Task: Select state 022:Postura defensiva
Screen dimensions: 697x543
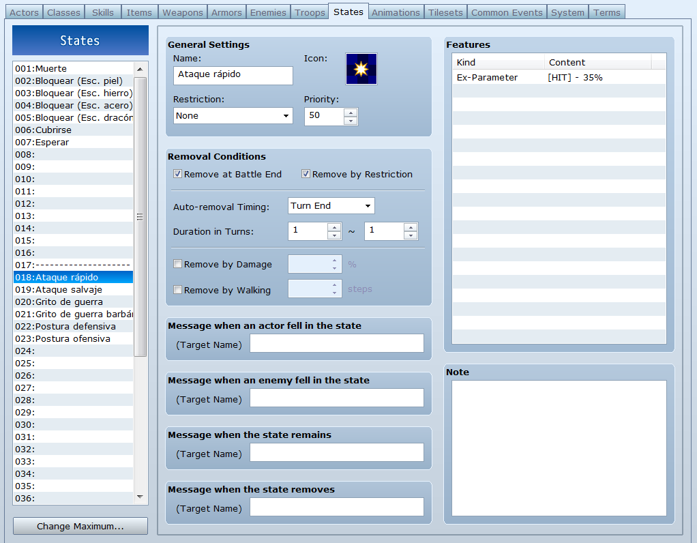Action: (x=74, y=327)
